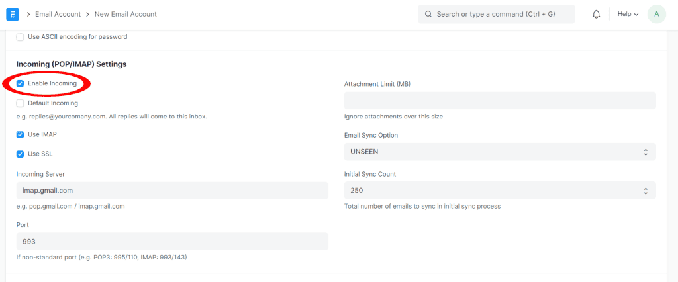Viewport: 678px width, 282px height.
Task: Click the Incoming (POP/IMAP) Settings heading
Action: tap(72, 64)
